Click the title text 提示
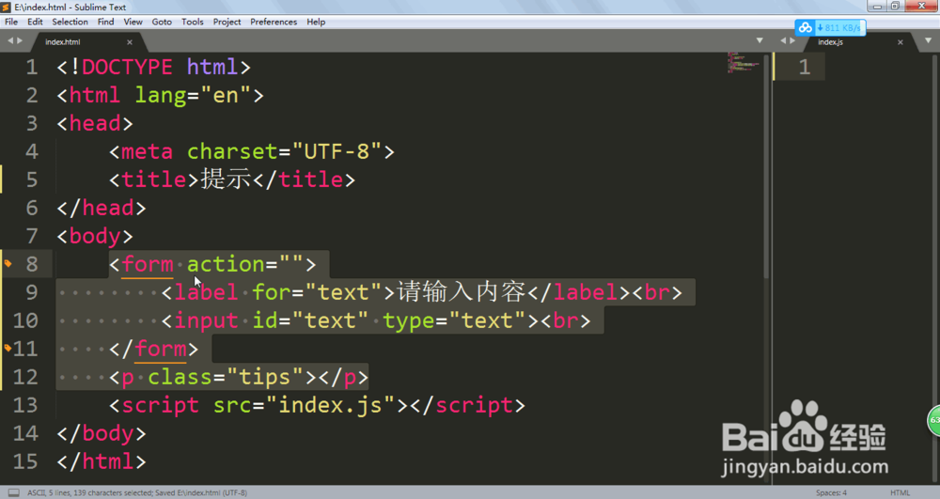940x499 pixels. pos(226,179)
